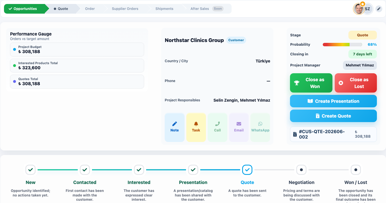Click the Note pencil icon
386x203 pixels.
175,124
